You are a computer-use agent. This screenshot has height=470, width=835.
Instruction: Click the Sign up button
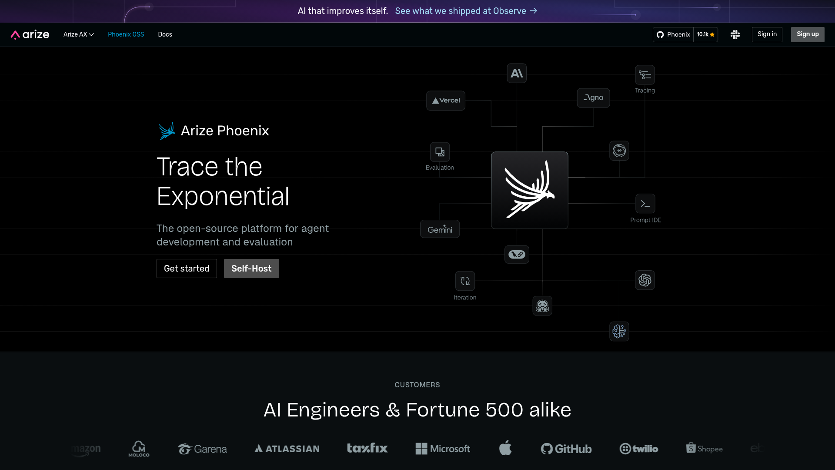tap(808, 34)
